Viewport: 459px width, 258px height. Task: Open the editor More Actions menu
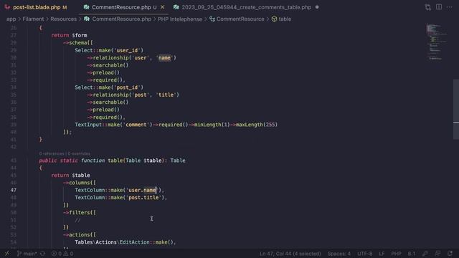click(x=450, y=7)
